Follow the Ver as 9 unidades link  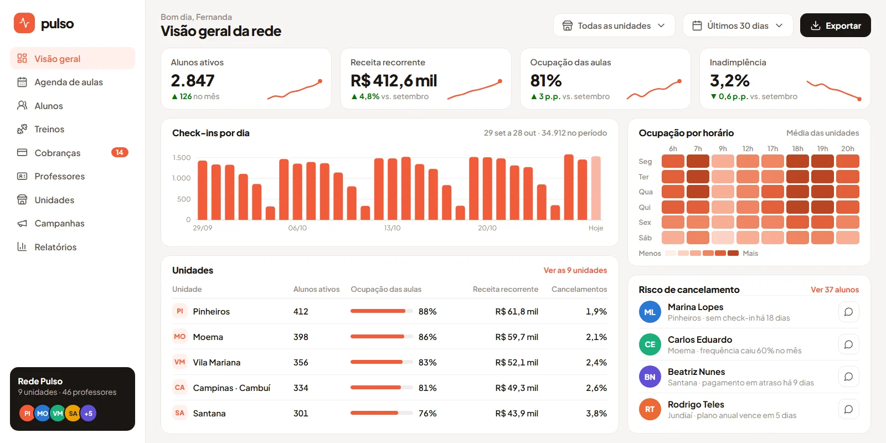pyautogui.click(x=575, y=270)
